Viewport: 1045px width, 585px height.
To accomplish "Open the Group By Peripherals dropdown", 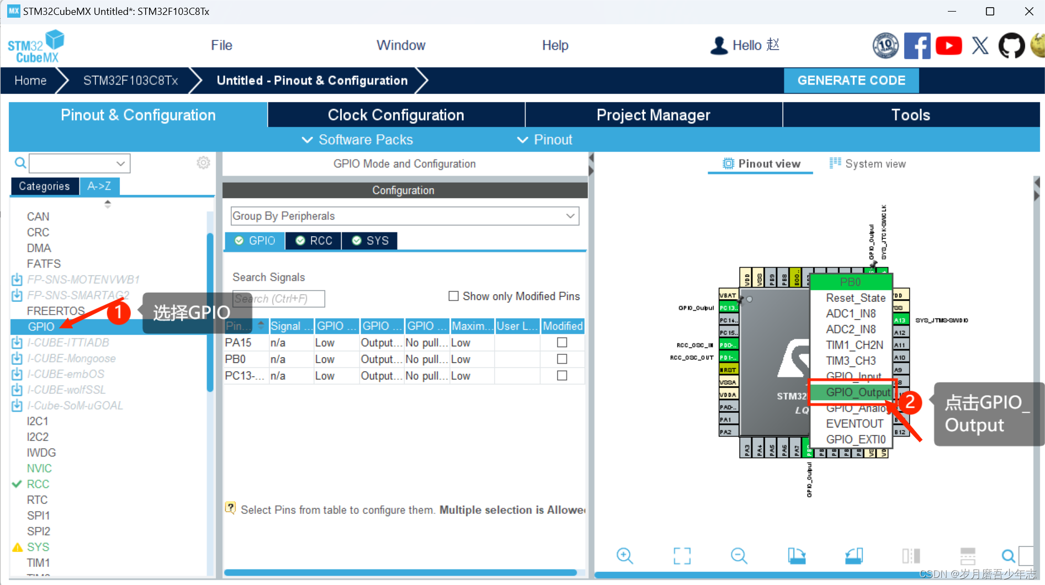I will [405, 216].
